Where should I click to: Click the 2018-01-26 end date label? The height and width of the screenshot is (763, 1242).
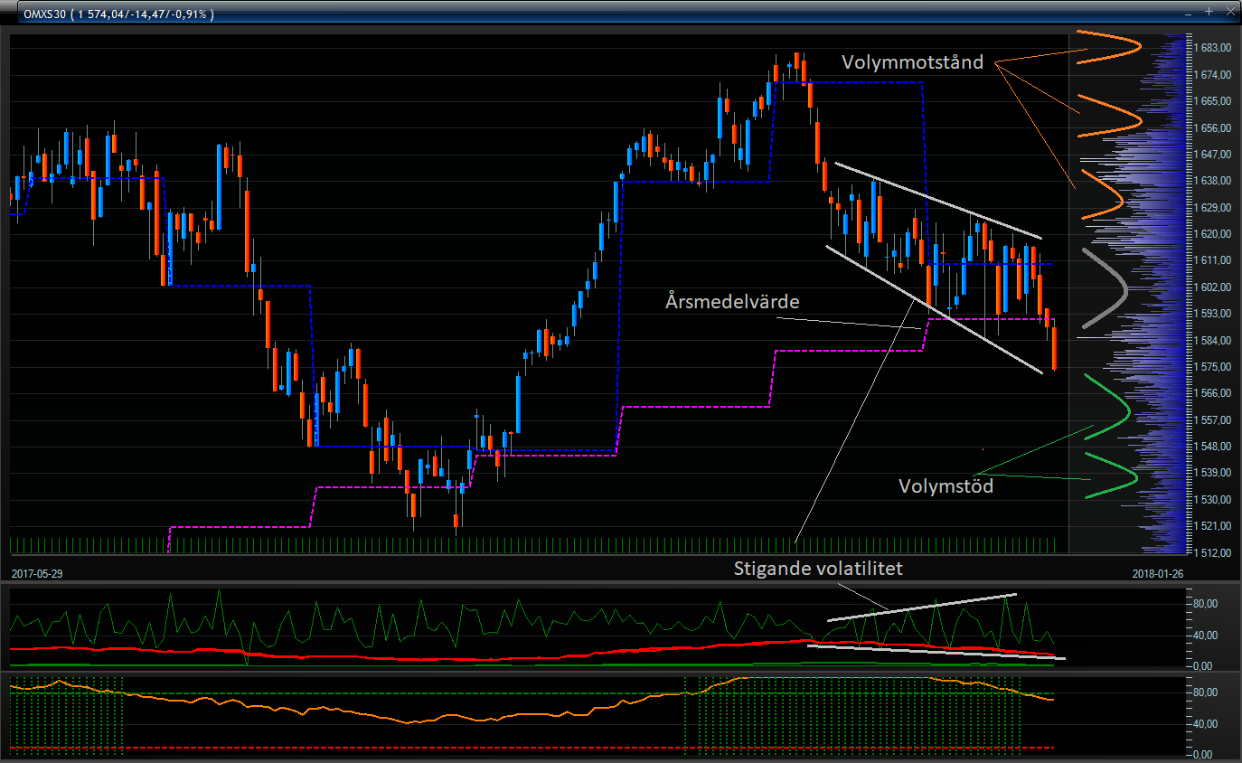[1158, 574]
